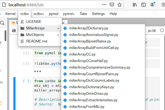Open the cctbx+ menu
The width and height of the screenshot is (165, 110).
click(x=39, y=14)
